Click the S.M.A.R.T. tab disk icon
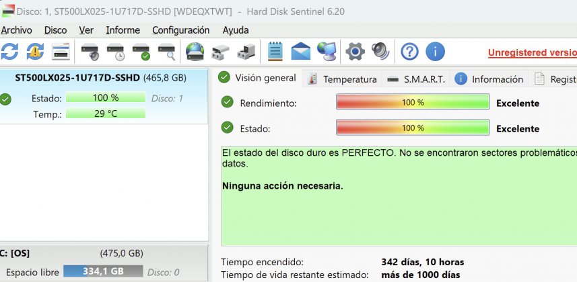This screenshot has height=282, width=577. pos(393,79)
